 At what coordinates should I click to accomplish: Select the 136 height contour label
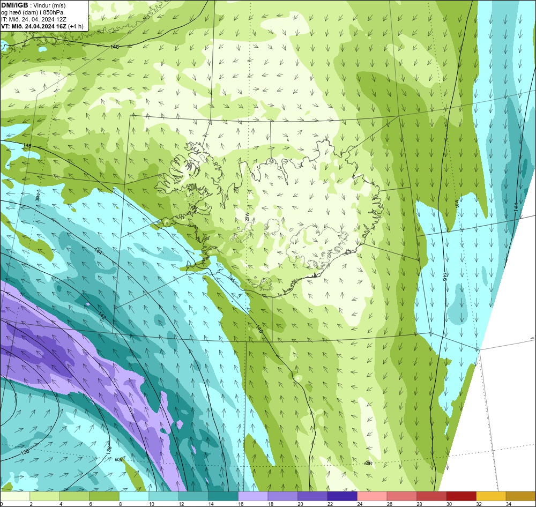click(25, 452)
